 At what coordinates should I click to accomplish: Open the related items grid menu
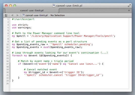coord(6,15)
